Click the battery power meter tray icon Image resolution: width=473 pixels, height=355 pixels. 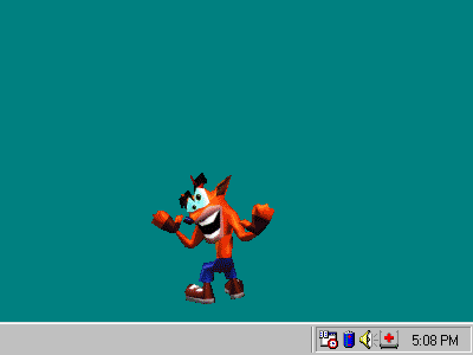point(349,339)
